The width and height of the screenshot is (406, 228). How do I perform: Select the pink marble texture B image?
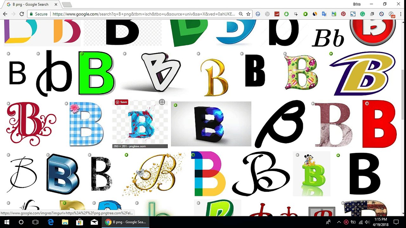(333, 125)
